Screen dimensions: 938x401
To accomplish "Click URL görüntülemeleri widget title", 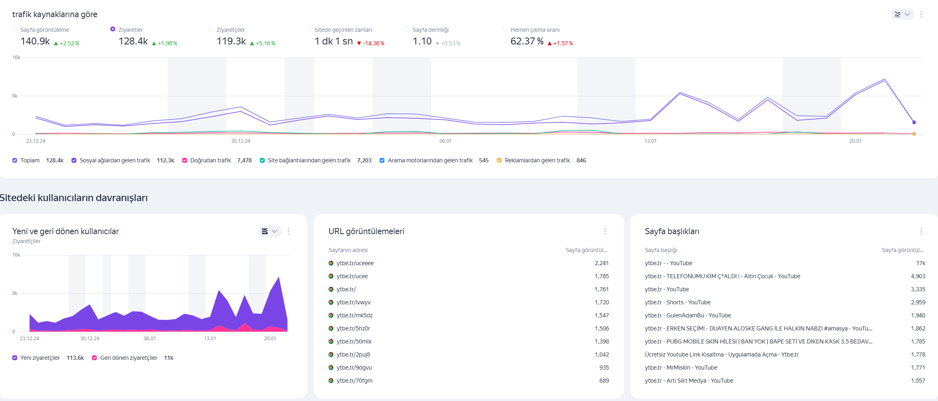I will (x=366, y=231).
